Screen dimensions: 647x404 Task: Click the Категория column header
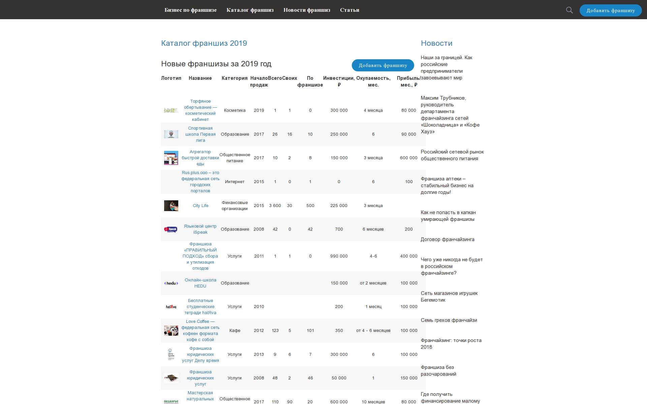click(x=235, y=78)
